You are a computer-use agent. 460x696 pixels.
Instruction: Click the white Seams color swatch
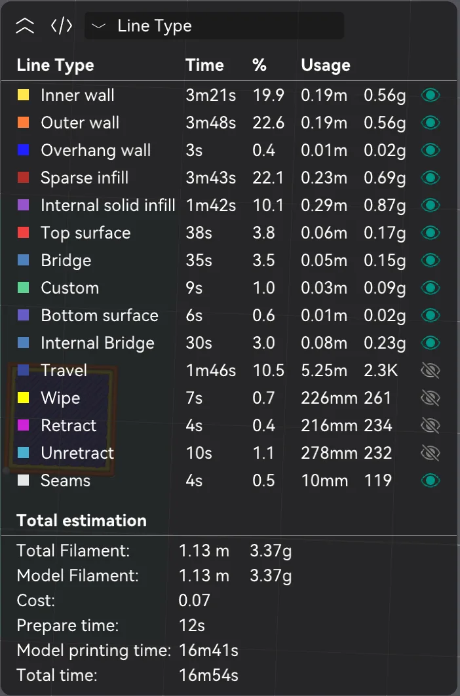tap(23, 480)
